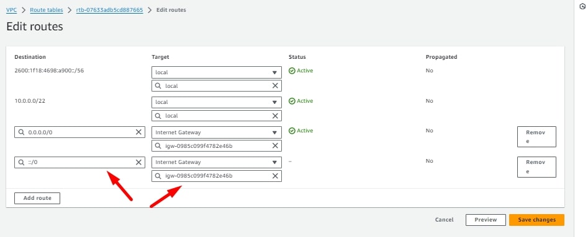Cancel editing routes
The image size is (588, 237).
444,220
